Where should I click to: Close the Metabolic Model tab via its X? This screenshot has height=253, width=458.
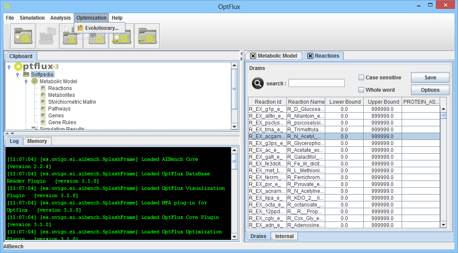click(x=253, y=56)
